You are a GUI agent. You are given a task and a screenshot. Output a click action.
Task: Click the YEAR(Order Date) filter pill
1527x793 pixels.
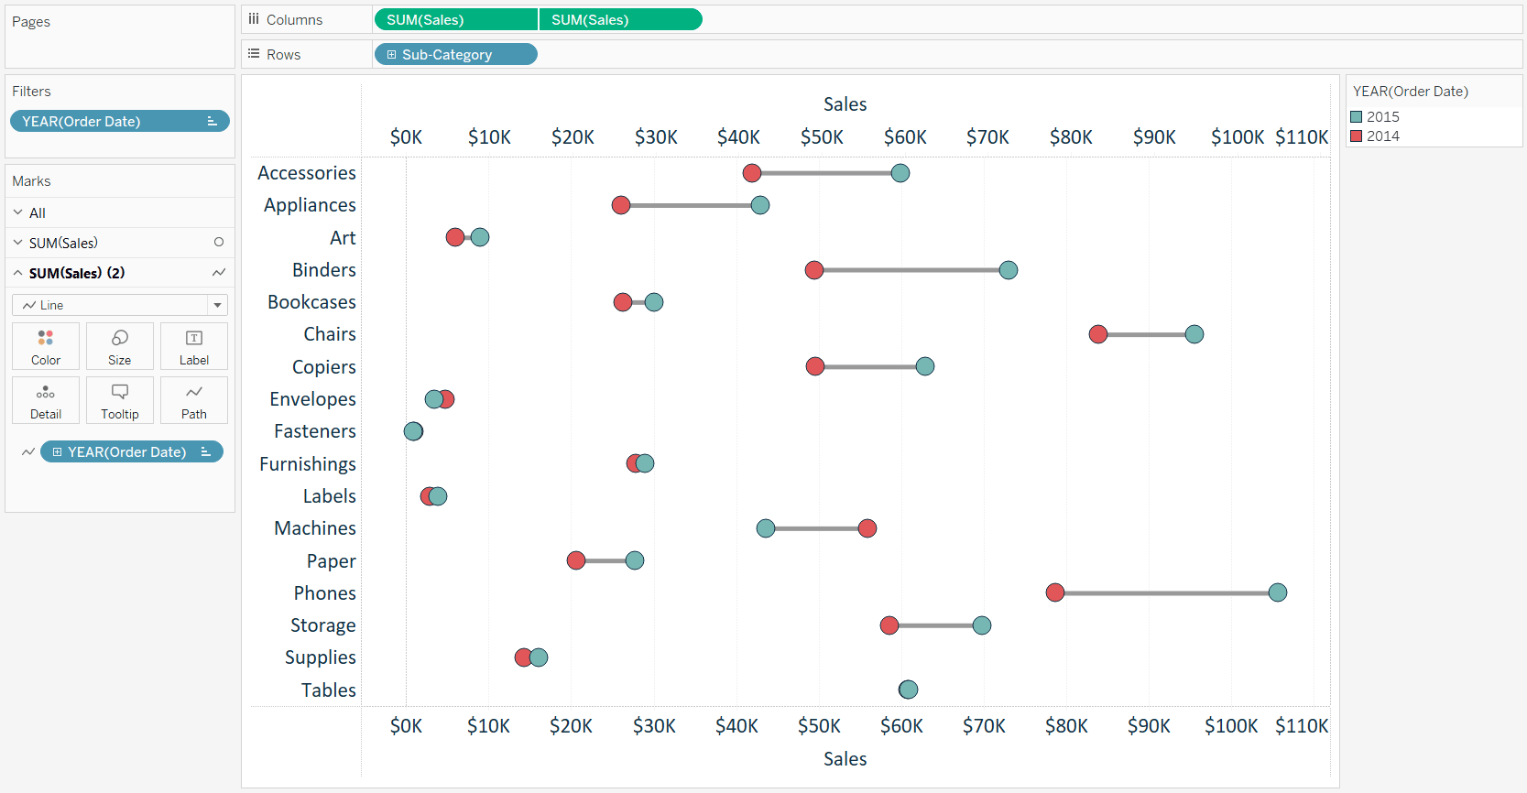pos(120,121)
